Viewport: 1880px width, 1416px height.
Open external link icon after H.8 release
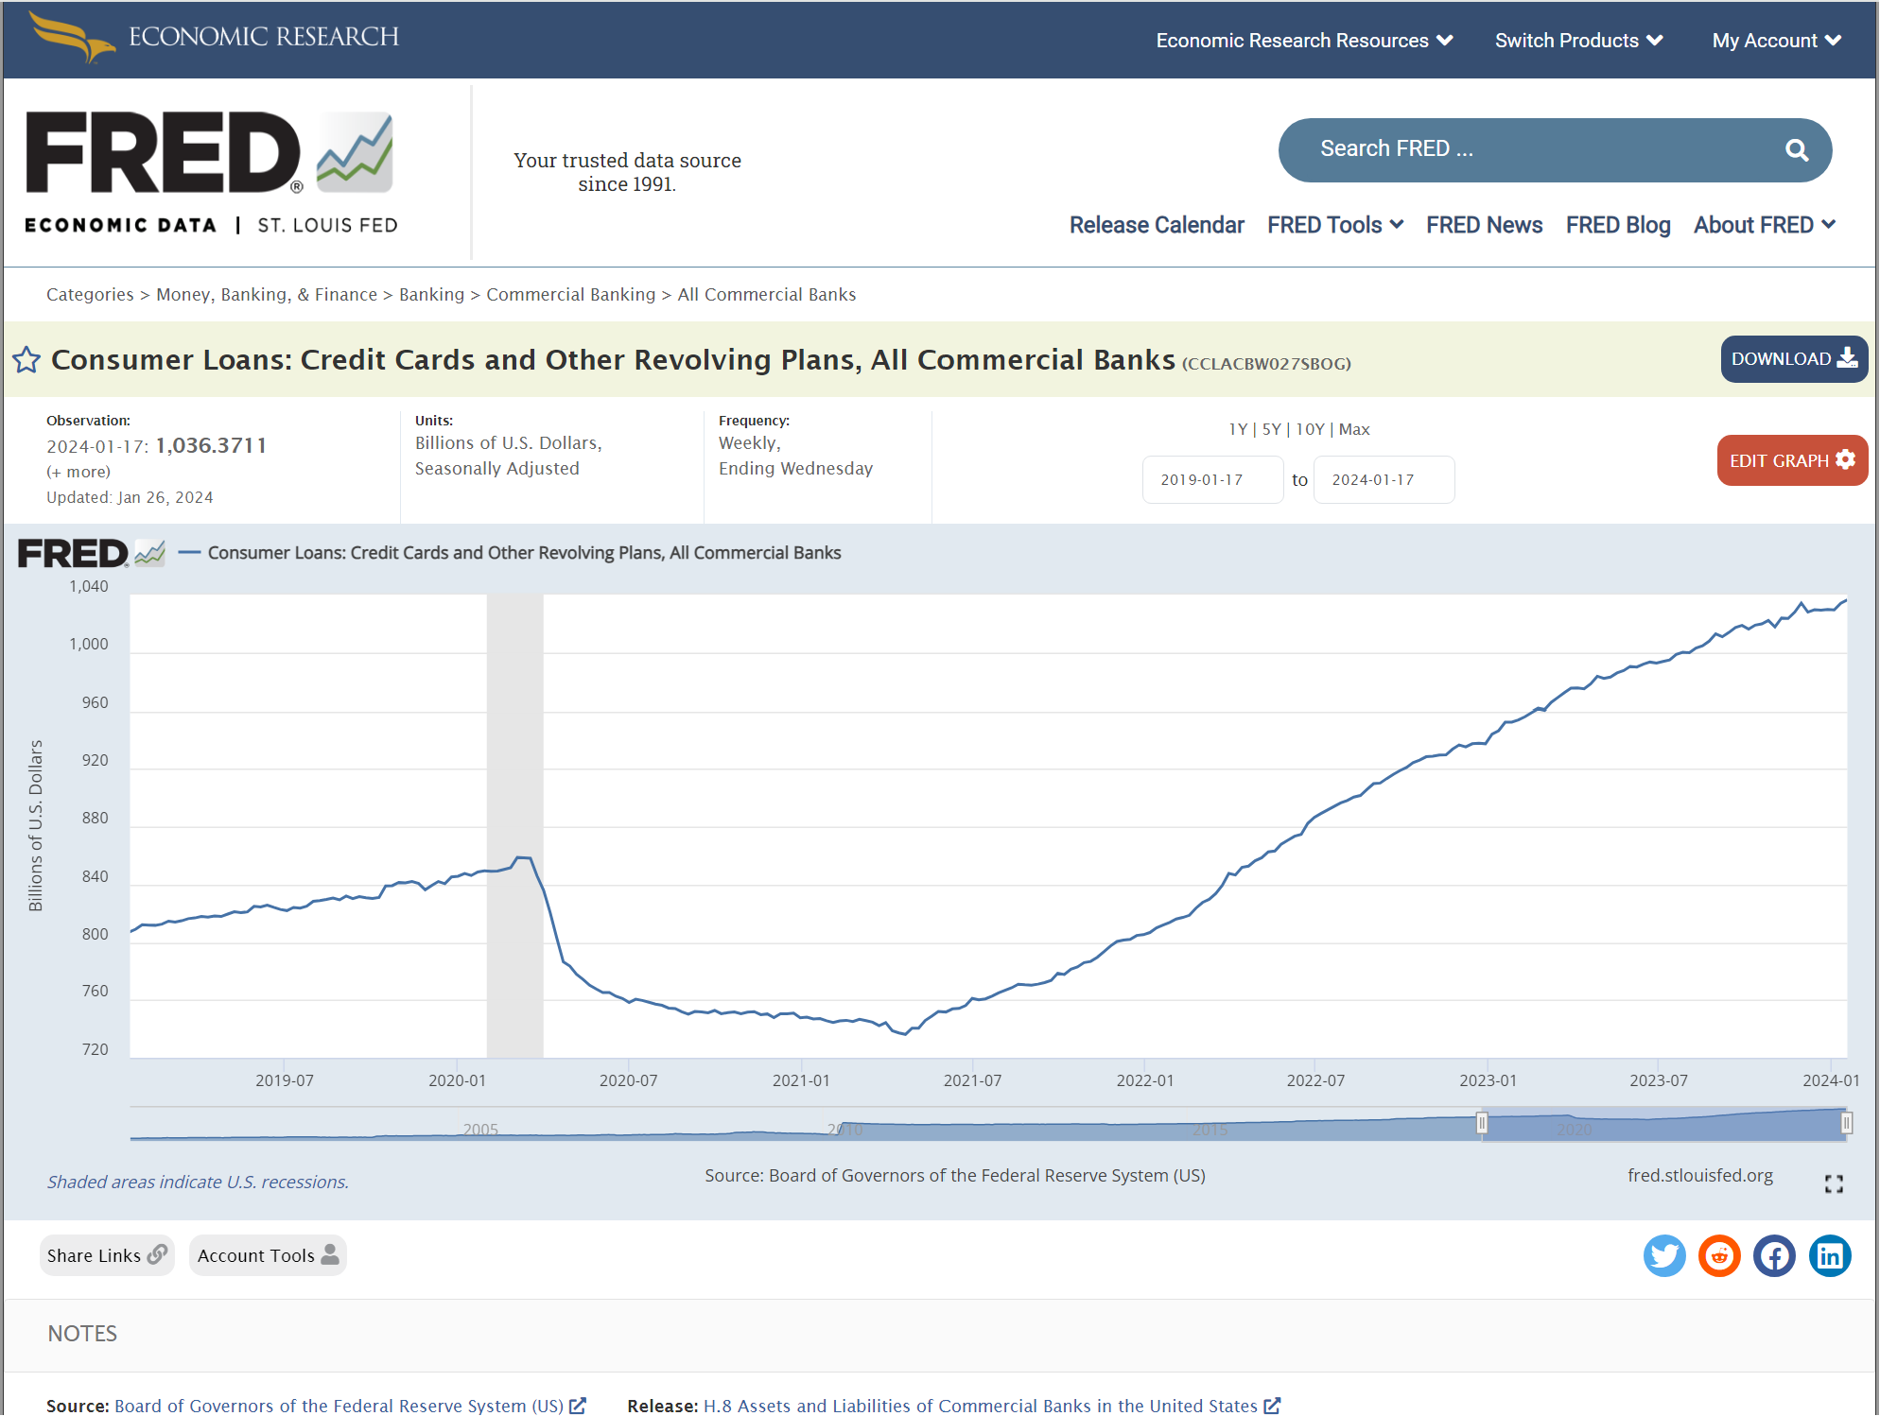(1272, 1406)
